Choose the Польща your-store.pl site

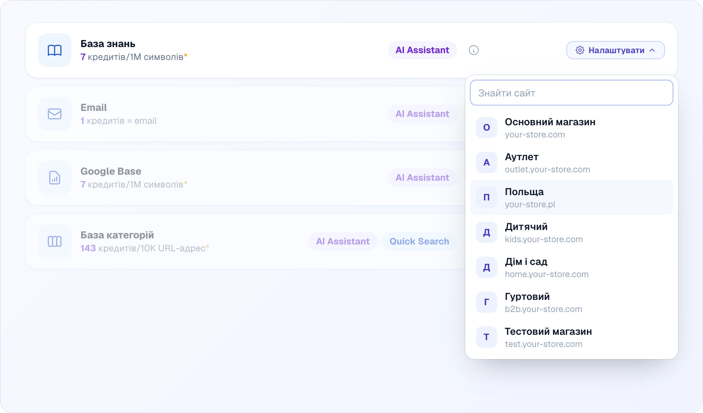click(572, 197)
